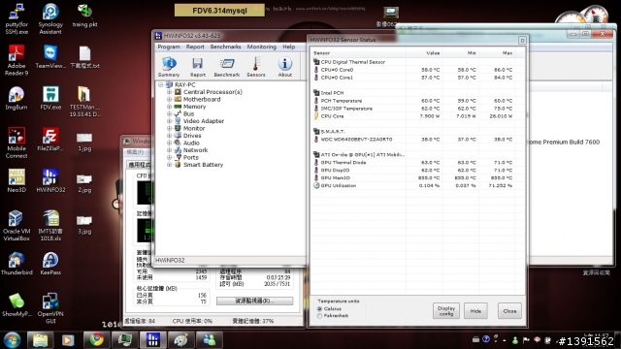Open the Summary toolbar icon in HWiNFO32
The width and height of the screenshot is (621, 349).
coord(169,67)
